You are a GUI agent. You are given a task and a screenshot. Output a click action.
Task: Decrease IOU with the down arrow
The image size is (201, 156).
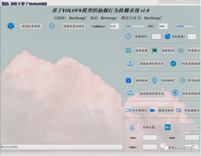pos(169,28)
